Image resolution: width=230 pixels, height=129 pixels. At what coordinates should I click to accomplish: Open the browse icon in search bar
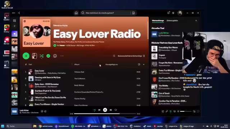click(x=133, y=13)
